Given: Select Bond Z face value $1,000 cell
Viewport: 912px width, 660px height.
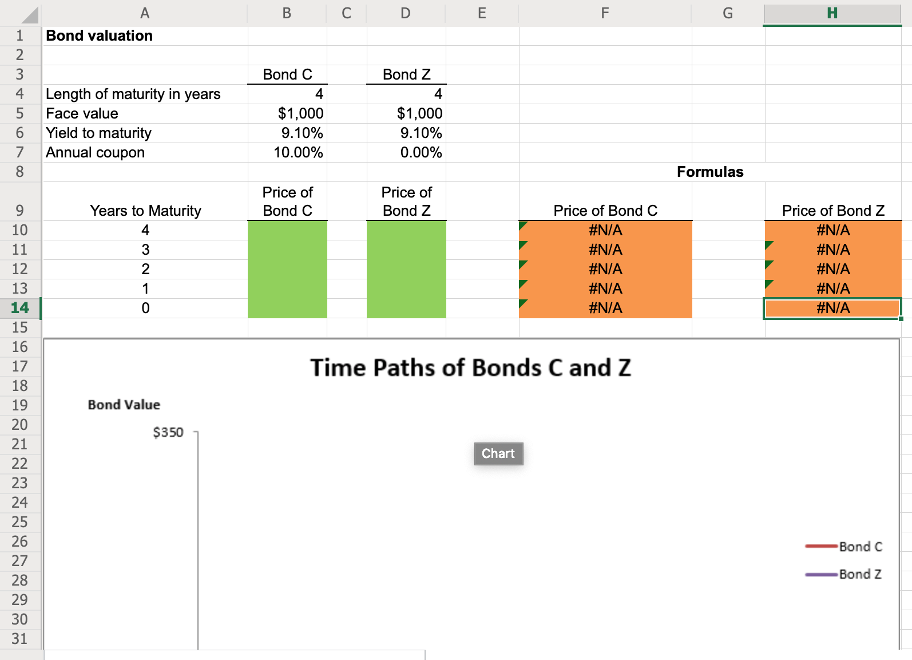Looking at the screenshot, I should (406, 113).
